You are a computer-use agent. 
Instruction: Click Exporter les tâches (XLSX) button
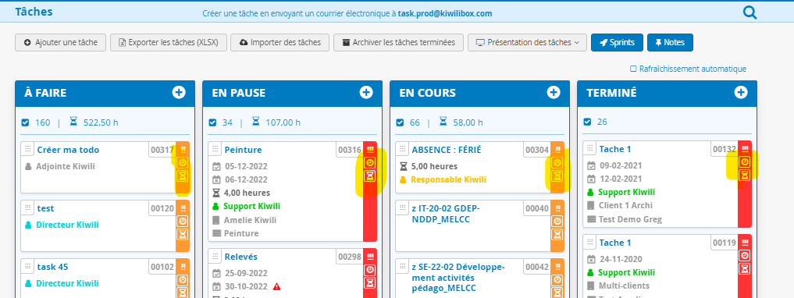point(168,42)
